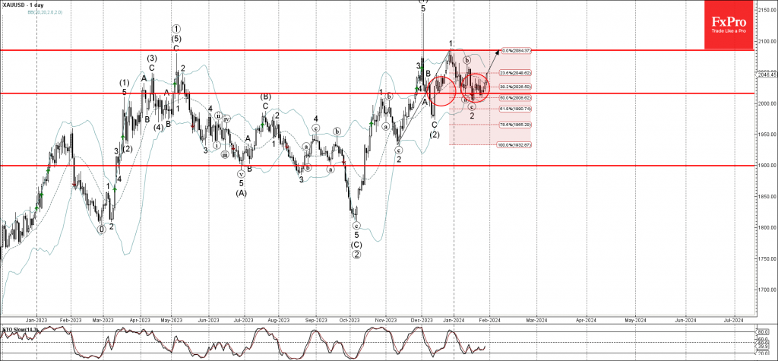778x361 pixels.
Task: Select the (C) wave label below October low
Action: (356, 245)
